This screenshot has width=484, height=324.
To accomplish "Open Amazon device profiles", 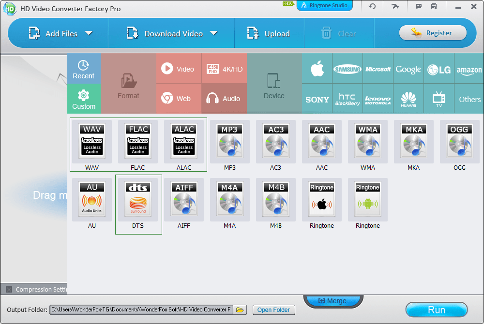I will 469,69.
